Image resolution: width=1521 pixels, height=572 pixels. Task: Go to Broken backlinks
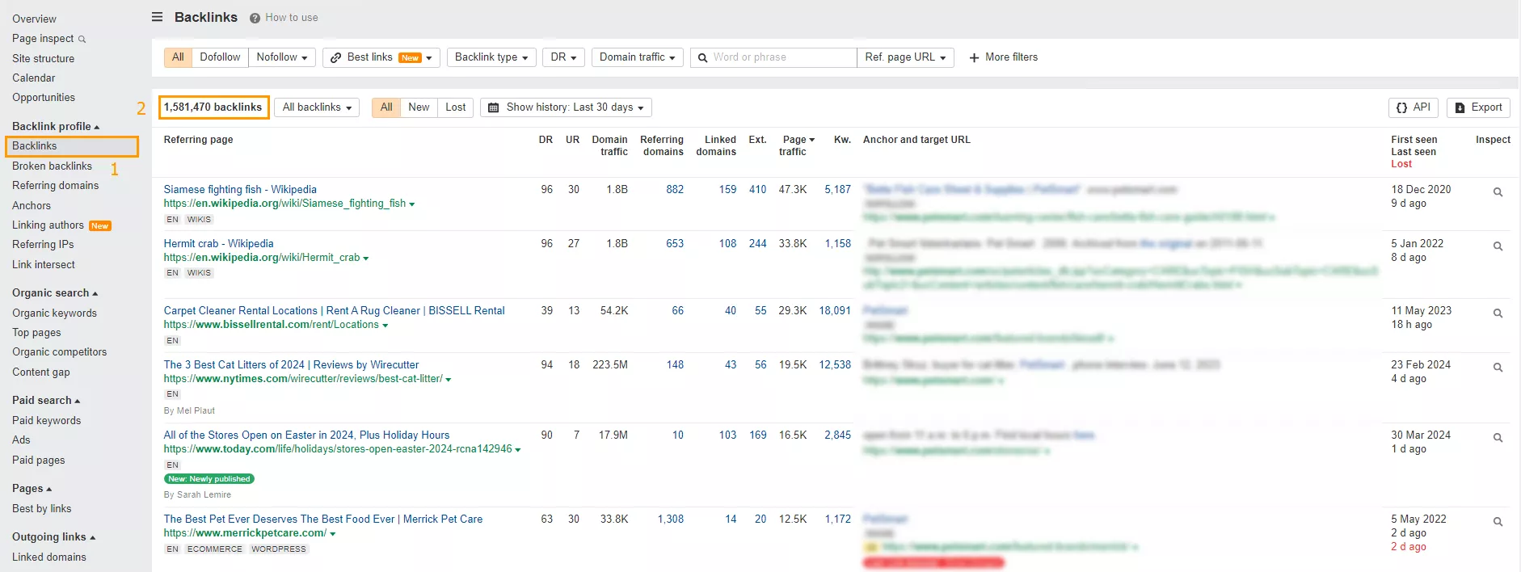click(52, 166)
